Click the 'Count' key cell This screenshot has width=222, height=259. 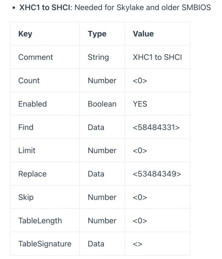pyautogui.click(x=29, y=81)
